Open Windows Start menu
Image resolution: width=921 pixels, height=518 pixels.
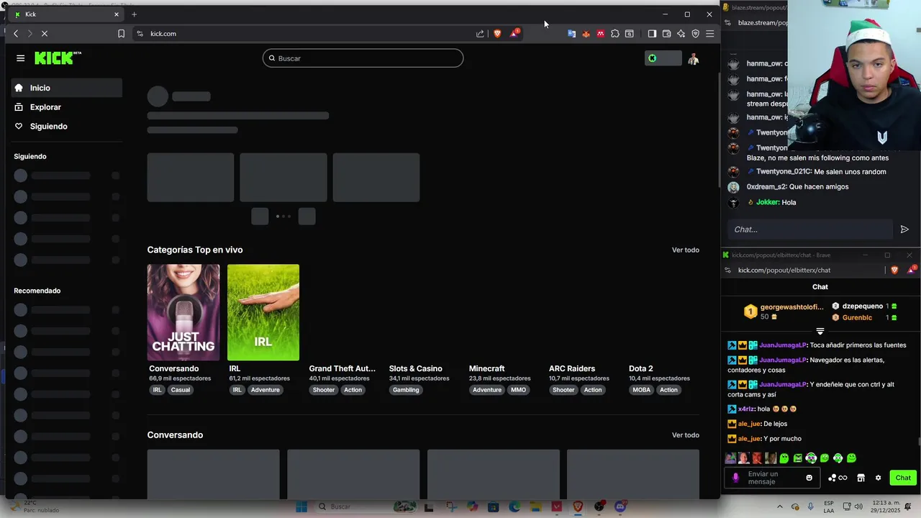click(301, 506)
